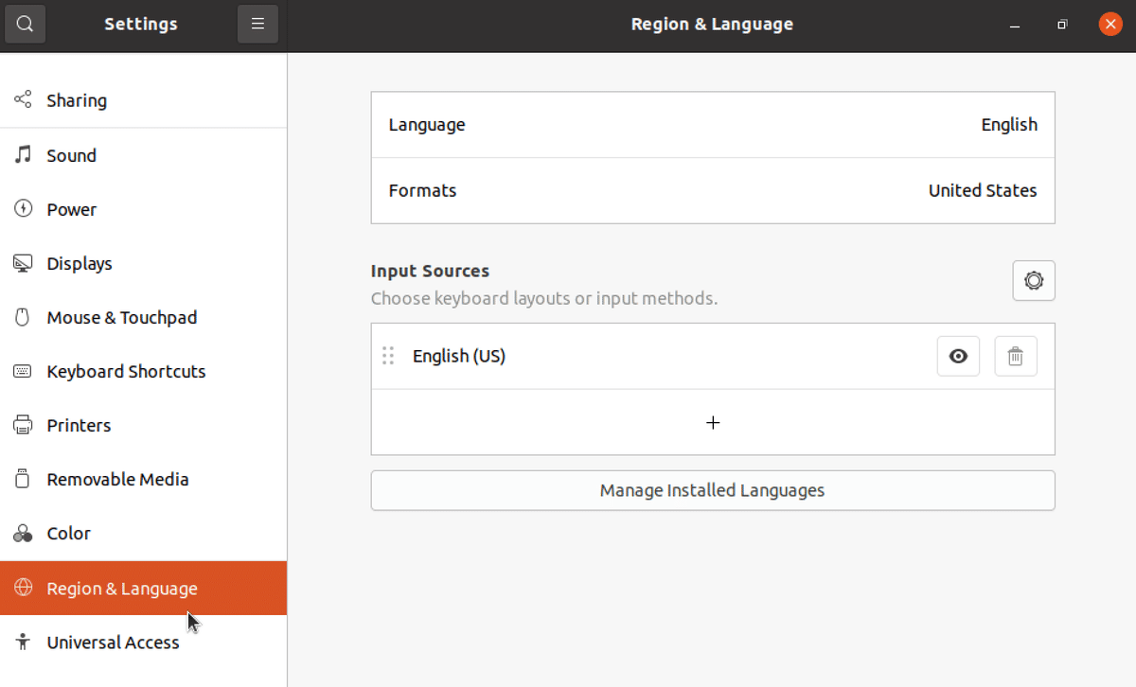Select the English (US) input source row
Viewport: 1136px width, 687px height.
point(713,356)
